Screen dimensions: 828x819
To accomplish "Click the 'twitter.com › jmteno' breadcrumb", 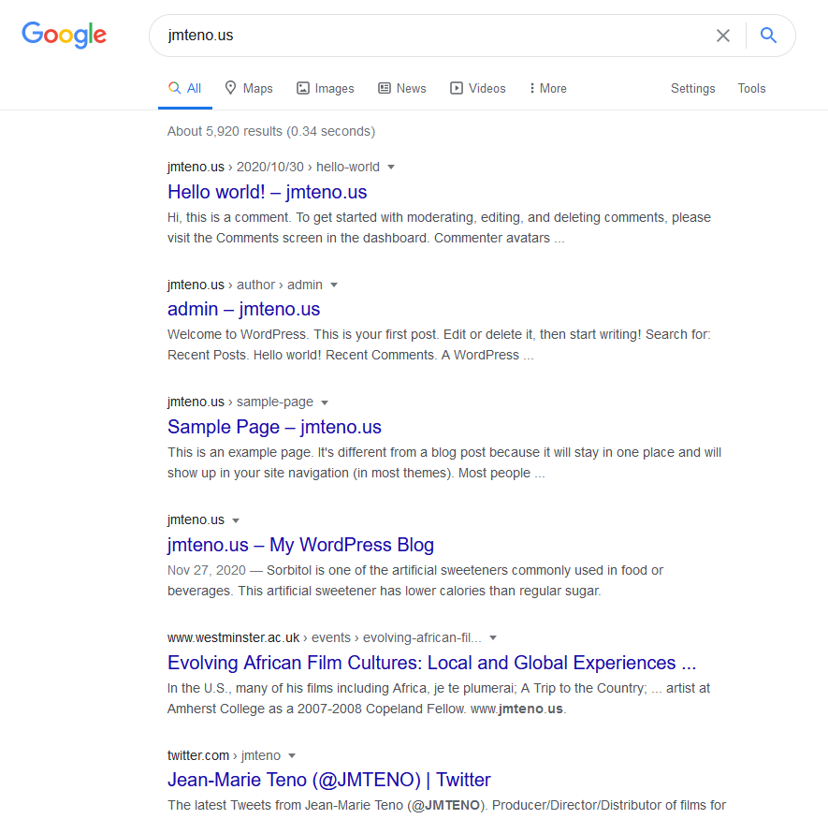I will click(224, 755).
